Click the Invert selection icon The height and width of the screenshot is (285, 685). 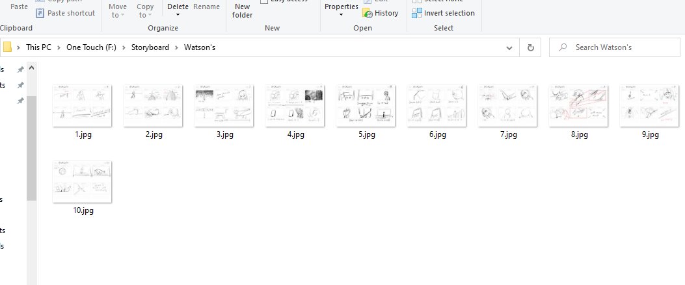click(x=417, y=13)
